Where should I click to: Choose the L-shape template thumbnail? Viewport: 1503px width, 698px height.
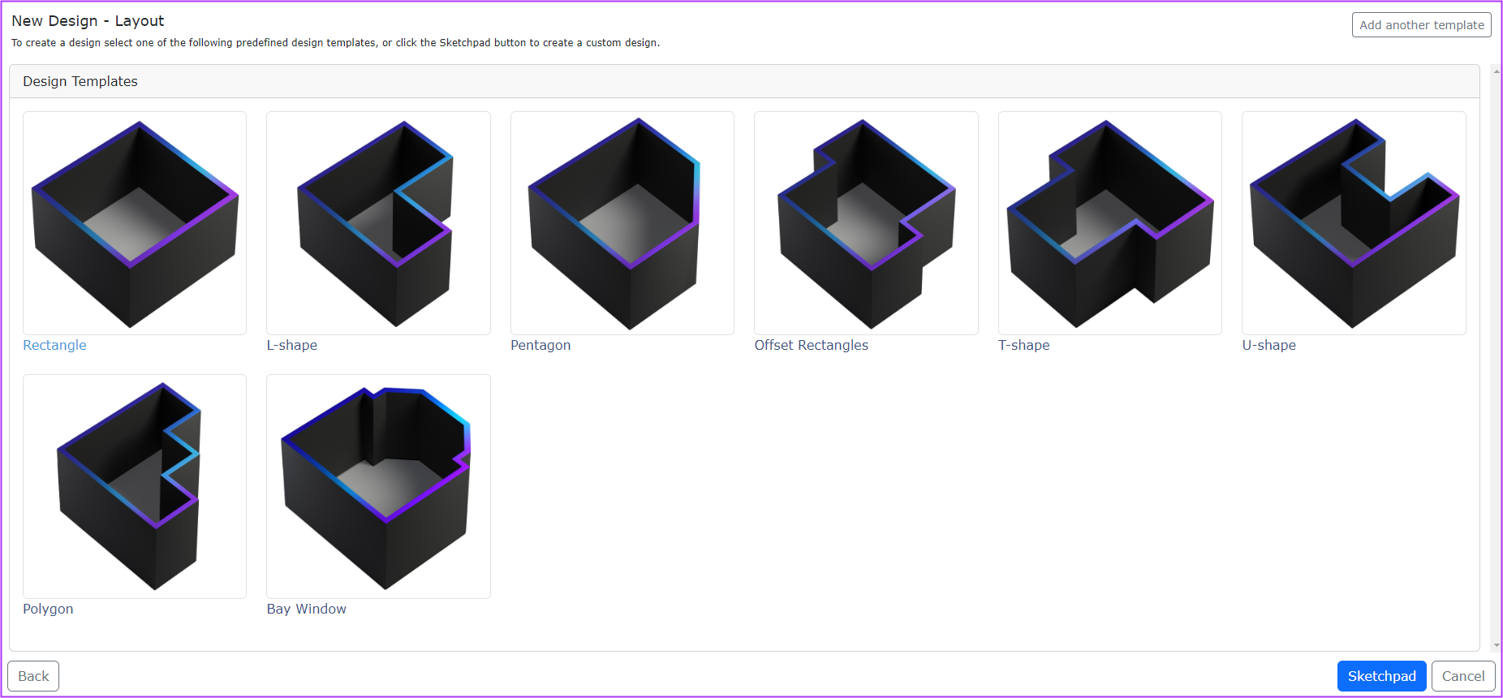pyautogui.click(x=378, y=223)
